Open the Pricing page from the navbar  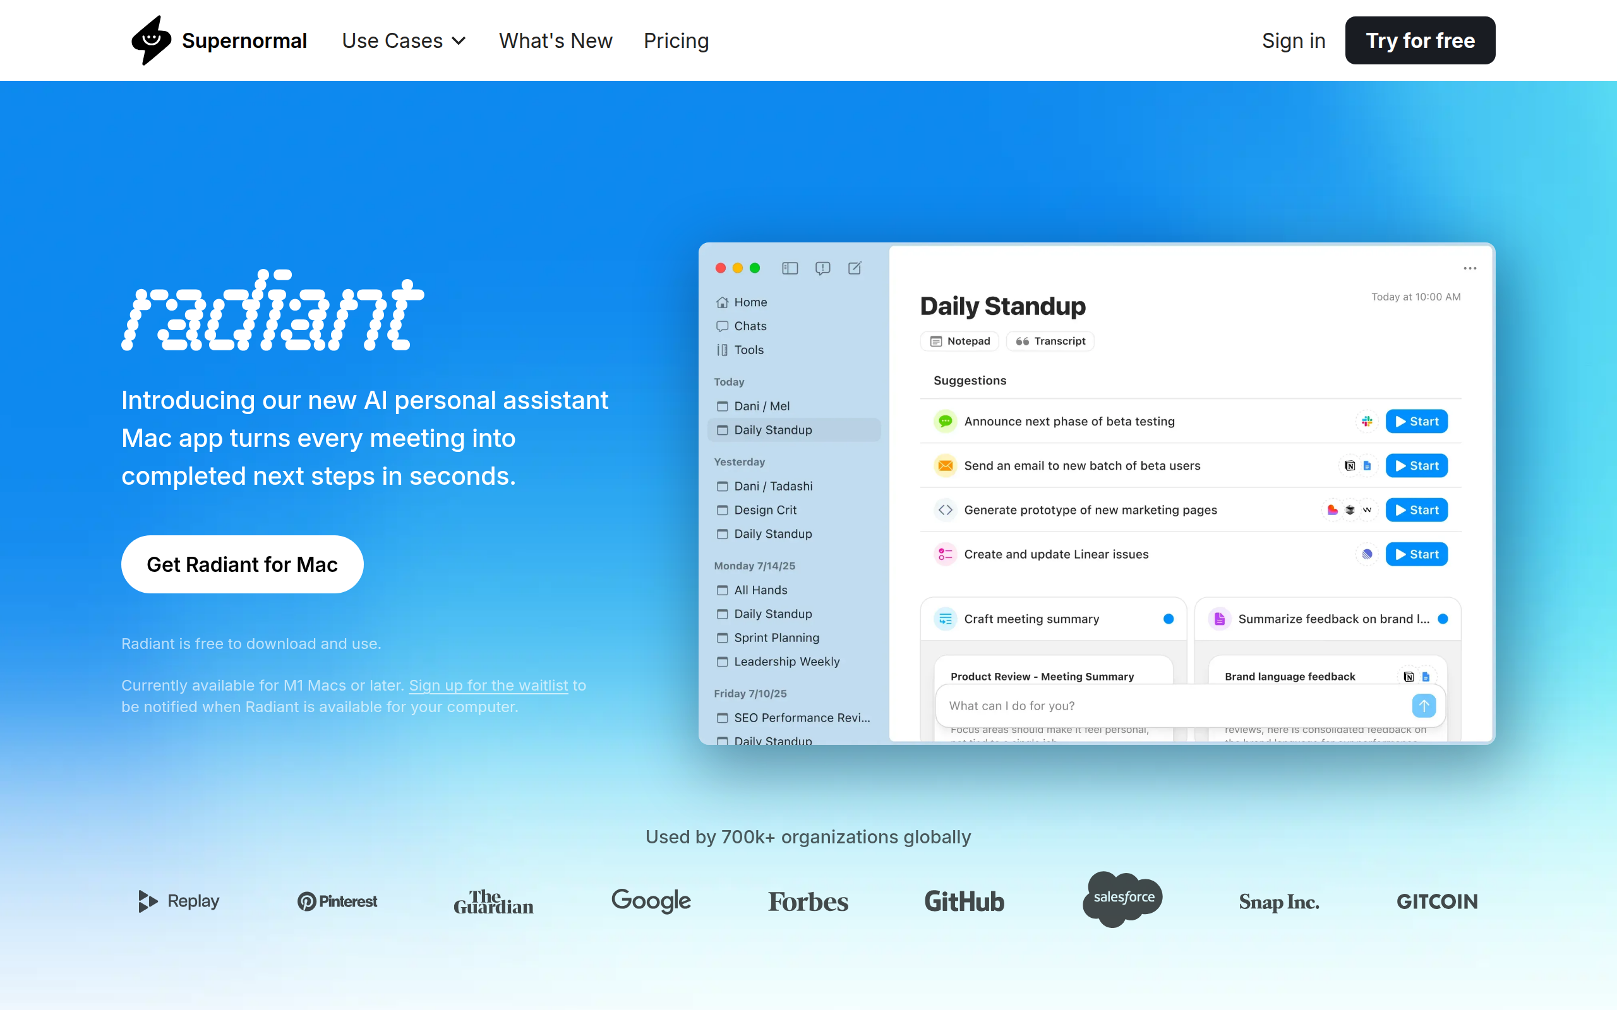coord(676,40)
